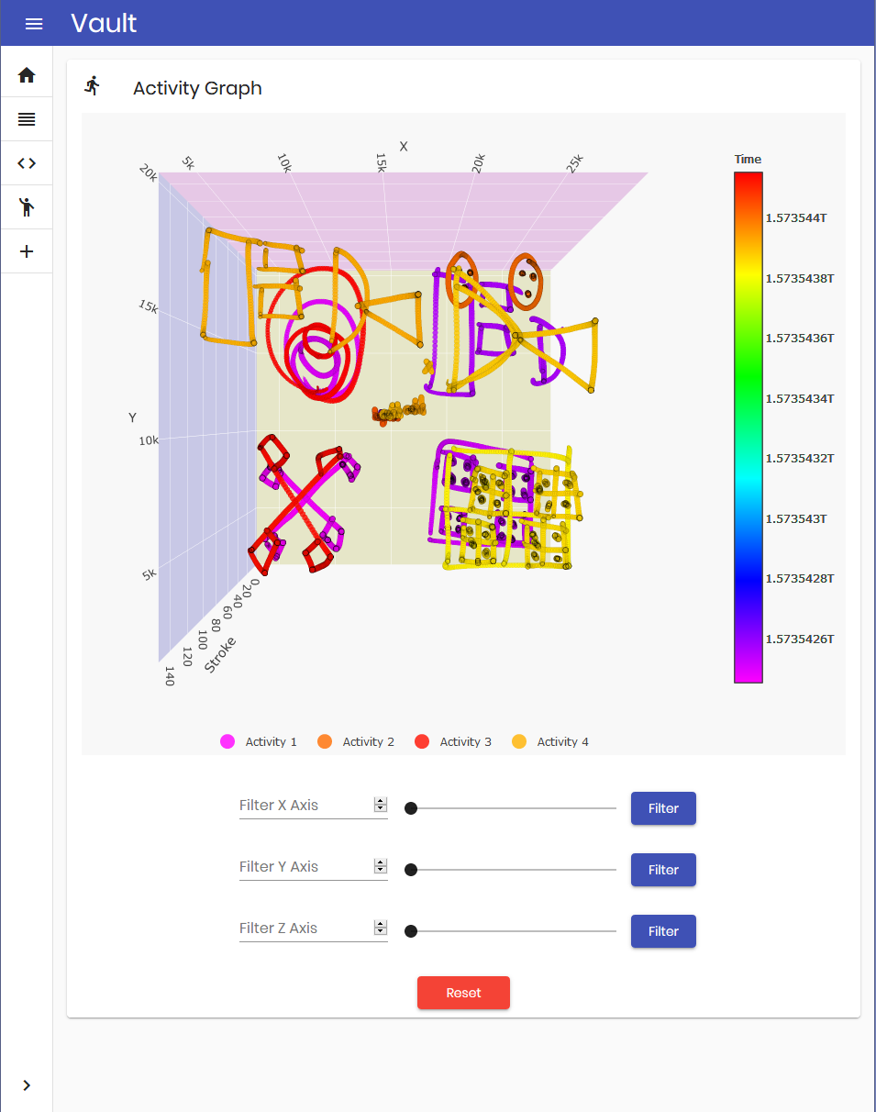Toggle Activity 4 in the chart legend
Image resolution: width=876 pixels, height=1112 pixels.
click(x=550, y=741)
